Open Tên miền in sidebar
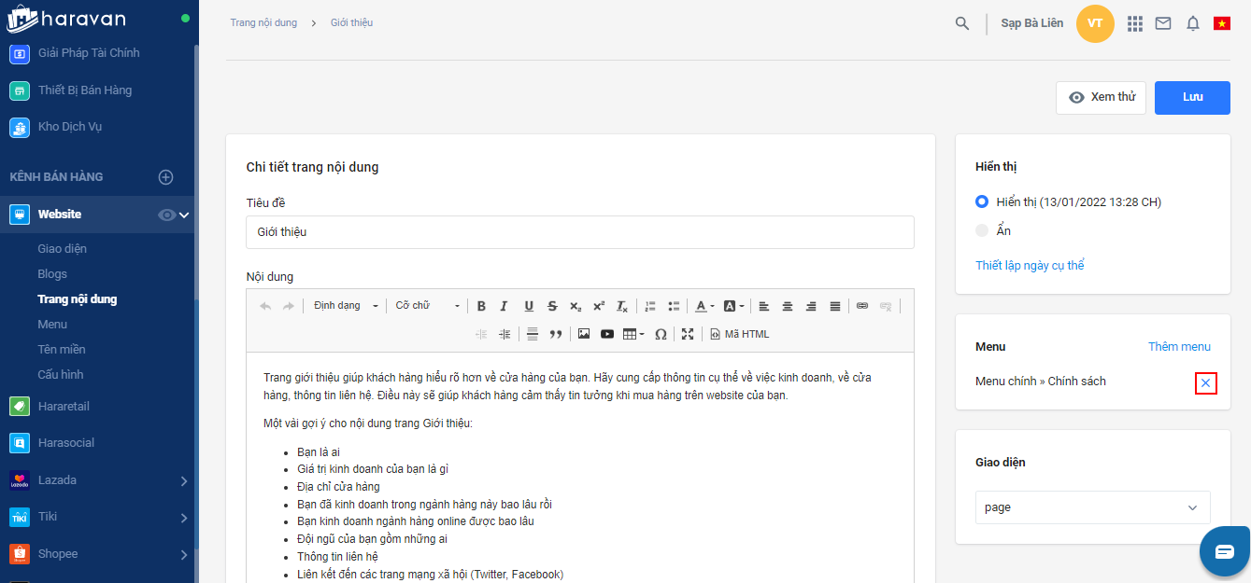This screenshot has width=1251, height=583. coord(62,350)
